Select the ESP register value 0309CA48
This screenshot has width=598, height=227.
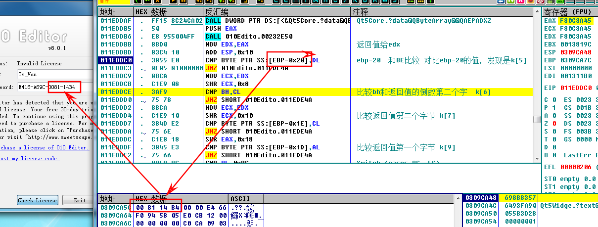[575, 52]
